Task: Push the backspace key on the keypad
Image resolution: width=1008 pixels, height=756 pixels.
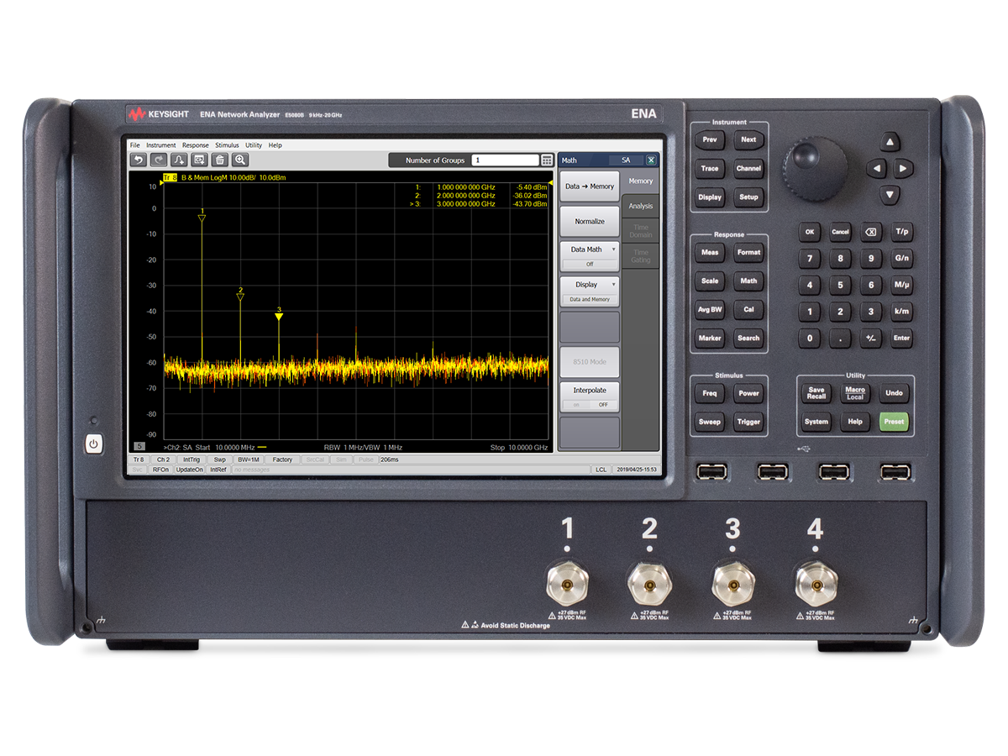Action: point(871,232)
